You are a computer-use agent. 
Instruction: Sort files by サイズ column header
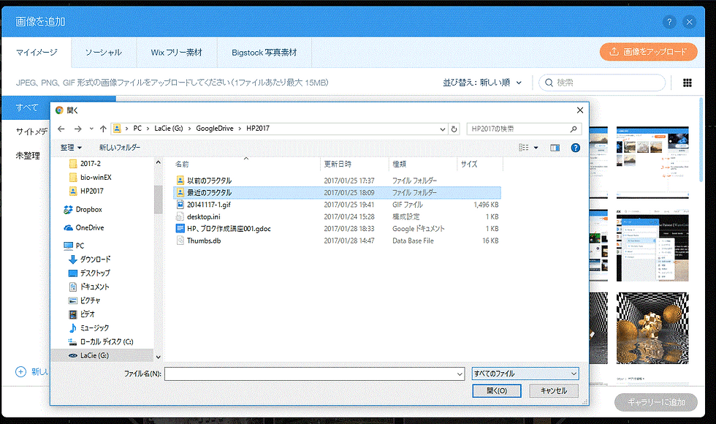click(479, 164)
